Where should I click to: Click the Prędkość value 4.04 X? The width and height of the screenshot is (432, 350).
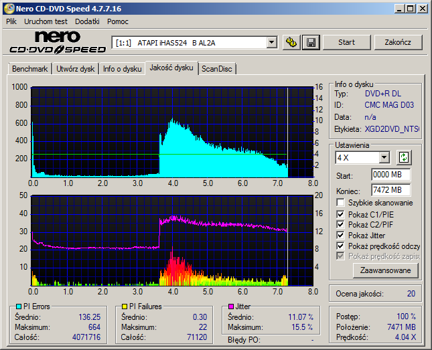pyautogui.click(x=405, y=337)
